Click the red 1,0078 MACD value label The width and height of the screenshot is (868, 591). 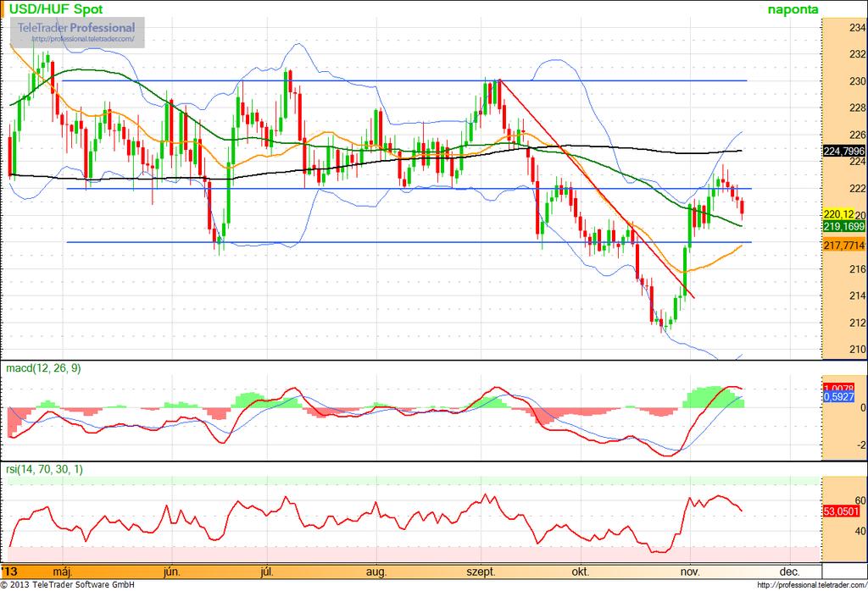[838, 389]
